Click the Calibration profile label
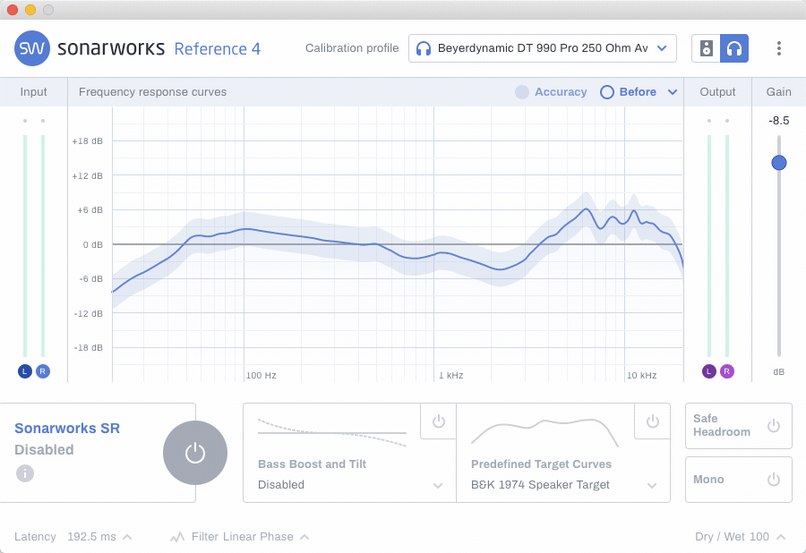This screenshot has width=806, height=553. [352, 48]
